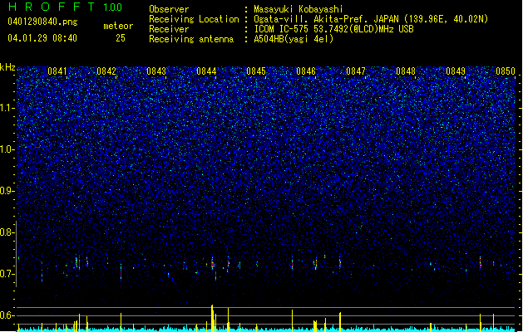Click the date stamp 04.01.29 08:40
Image resolution: width=523 pixels, height=332 pixels.
tap(42, 38)
